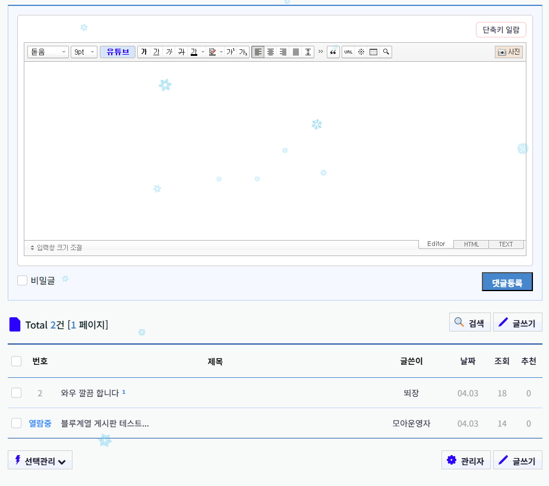Switch to the HTML editor tab
This screenshot has height=486, width=549.
click(x=471, y=244)
